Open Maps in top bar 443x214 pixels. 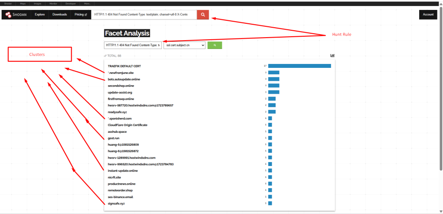point(23,3)
